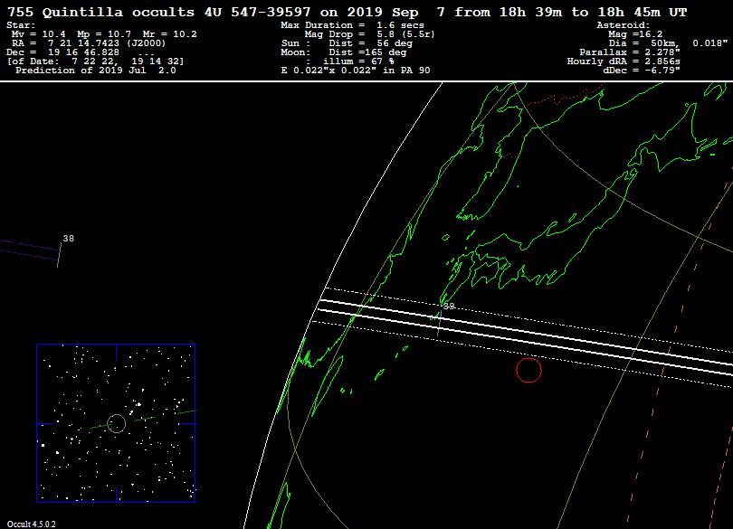
Task: Click the 'Mv = 10.4' value
Action: pyautogui.click(x=38, y=34)
